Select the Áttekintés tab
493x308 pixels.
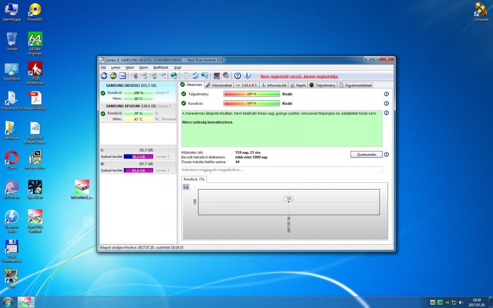(191, 85)
